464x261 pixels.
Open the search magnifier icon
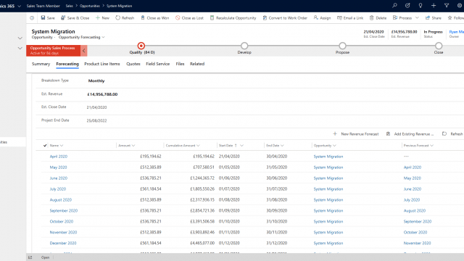[x=394, y=5]
